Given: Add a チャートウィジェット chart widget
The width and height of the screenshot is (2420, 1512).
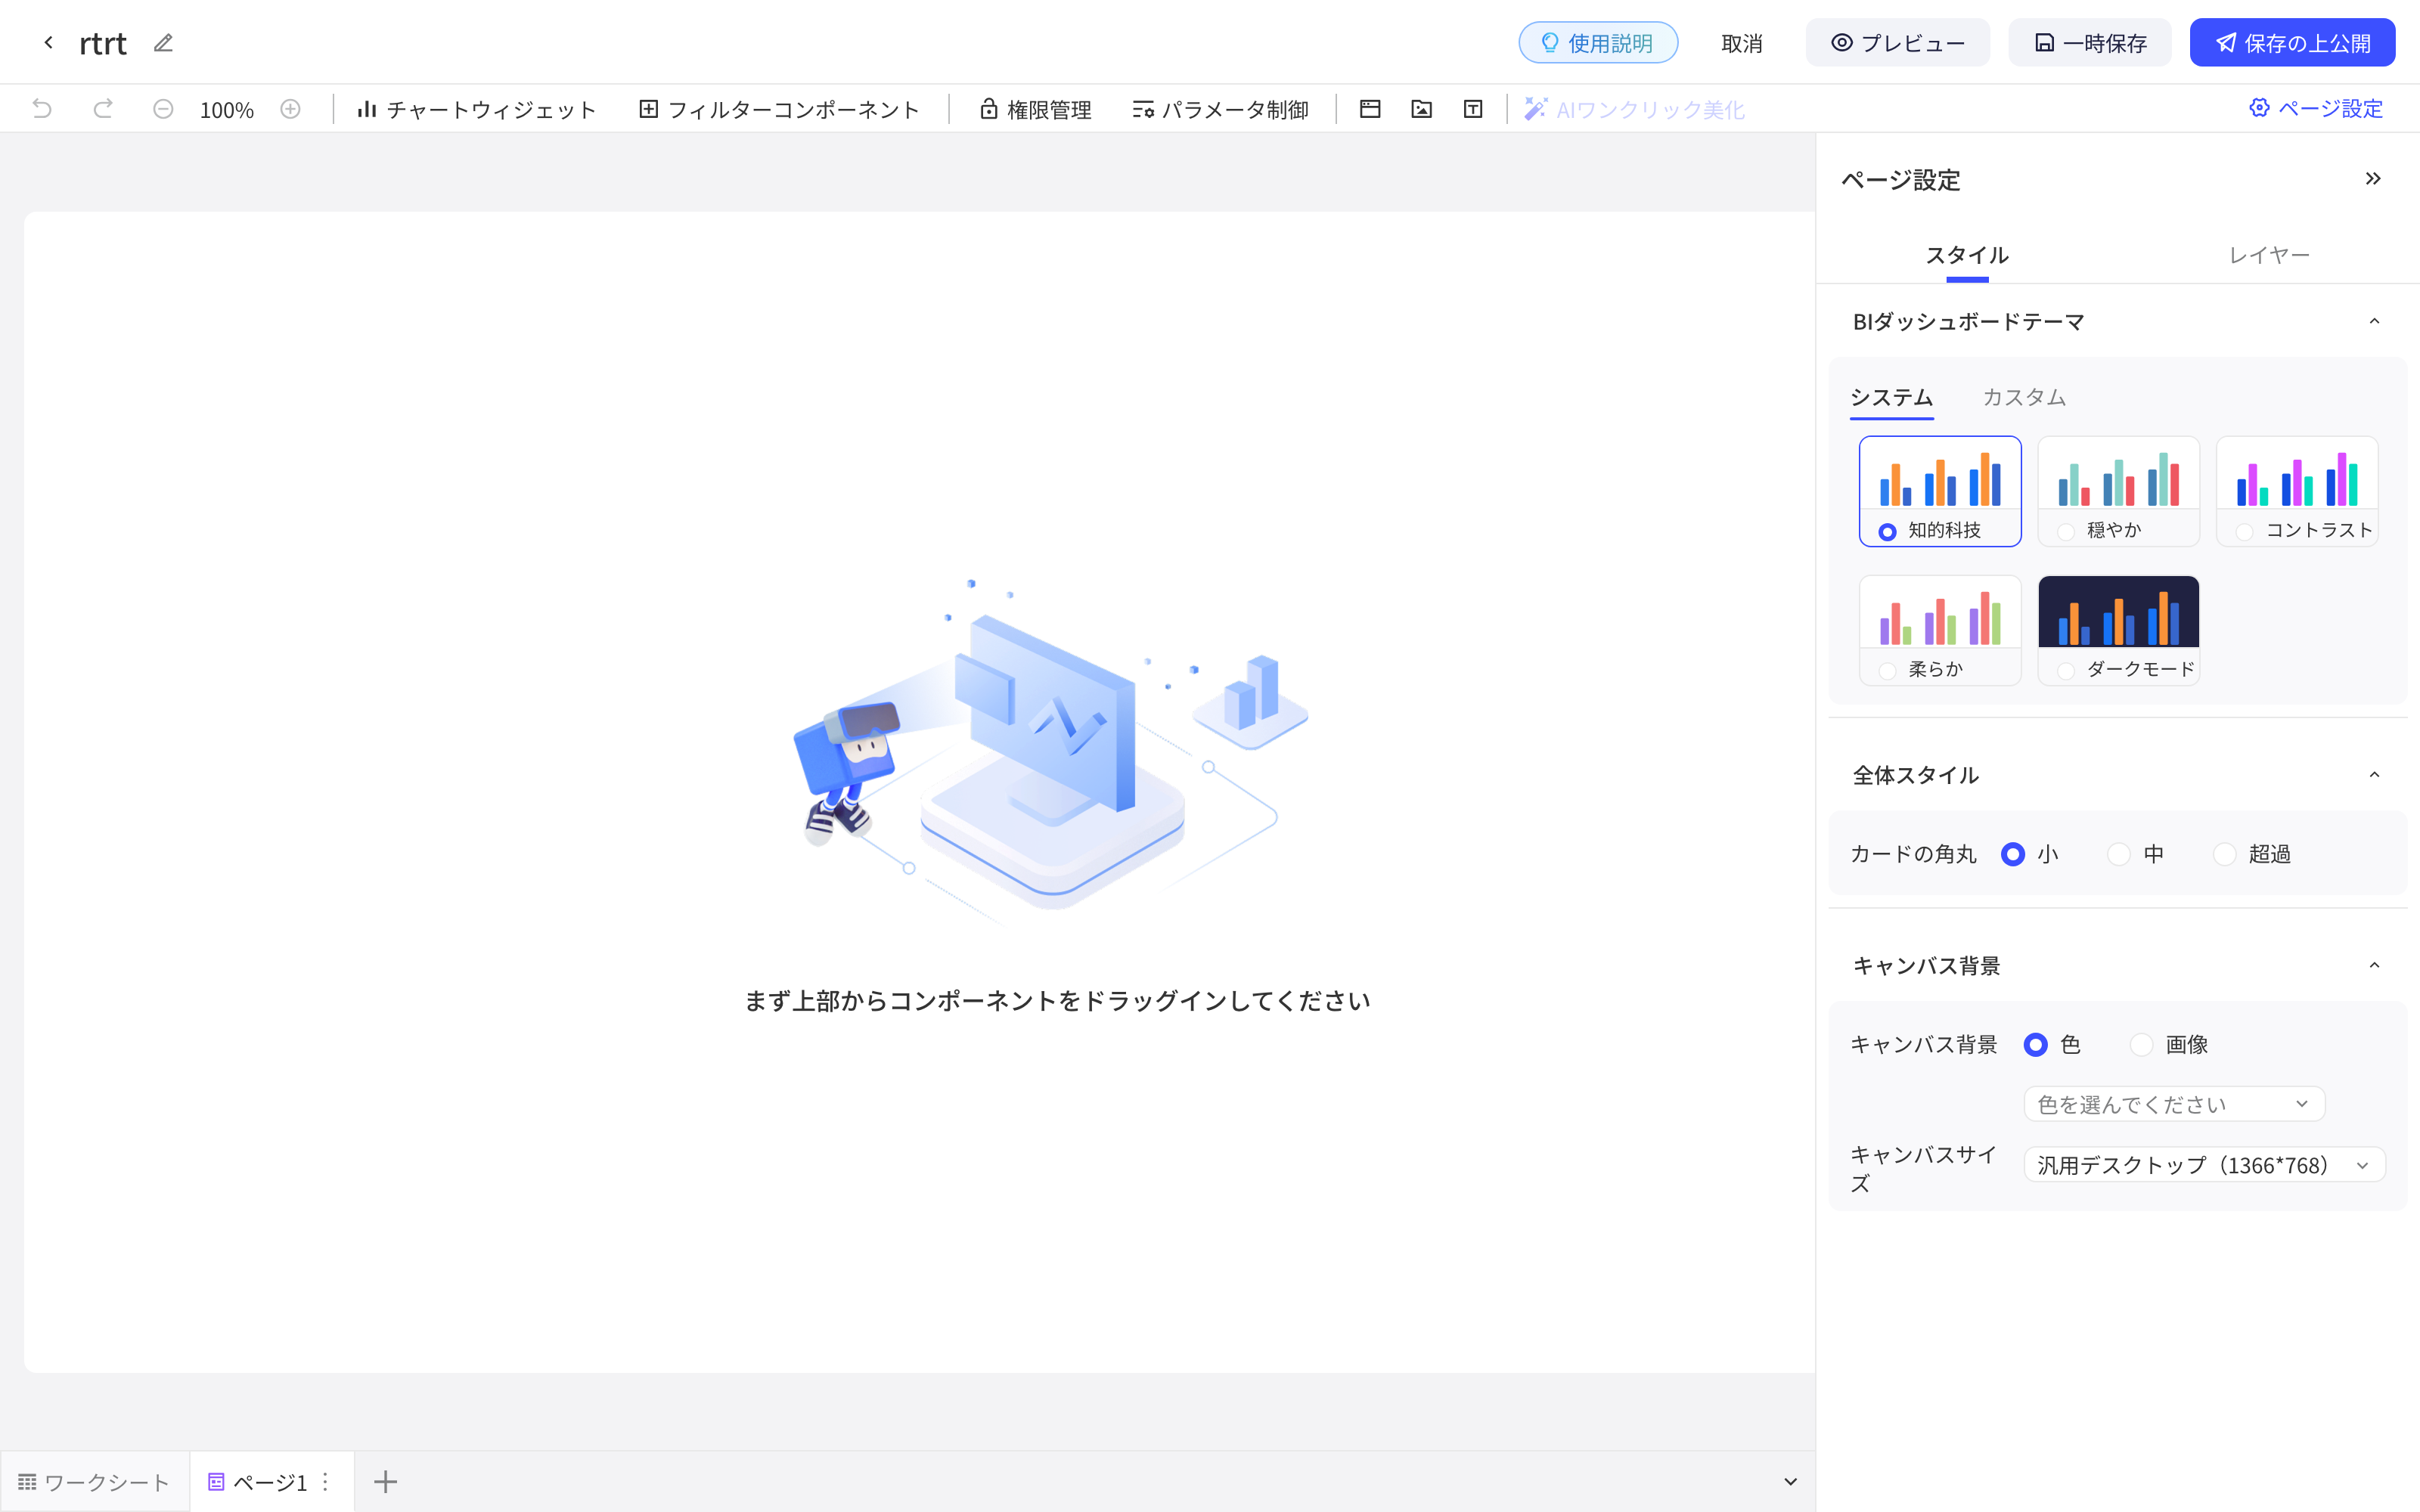Looking at the screenshot, I should coord(476,109).
